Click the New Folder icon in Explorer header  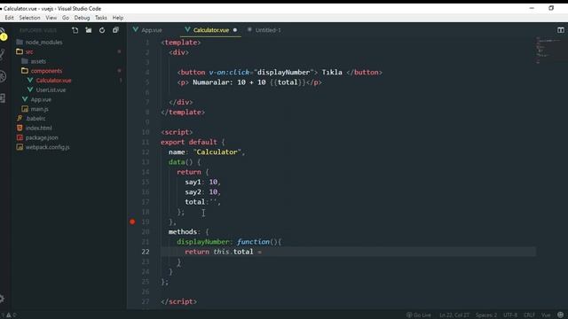tap(89, 30)
